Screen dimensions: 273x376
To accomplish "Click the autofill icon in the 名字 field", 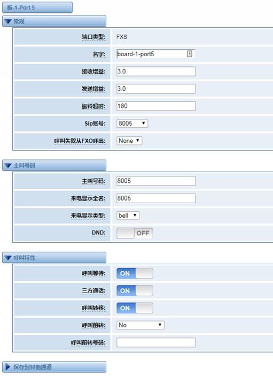I will point(190,54).
